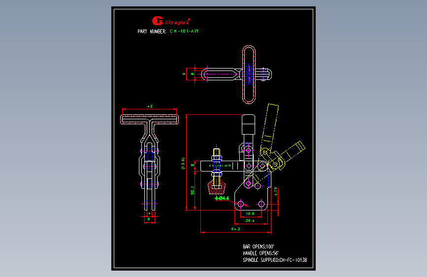Select the 'SPINDLE SUPPLIED:CH-FC-10138' note
The image size is (427, 277).
275,260
